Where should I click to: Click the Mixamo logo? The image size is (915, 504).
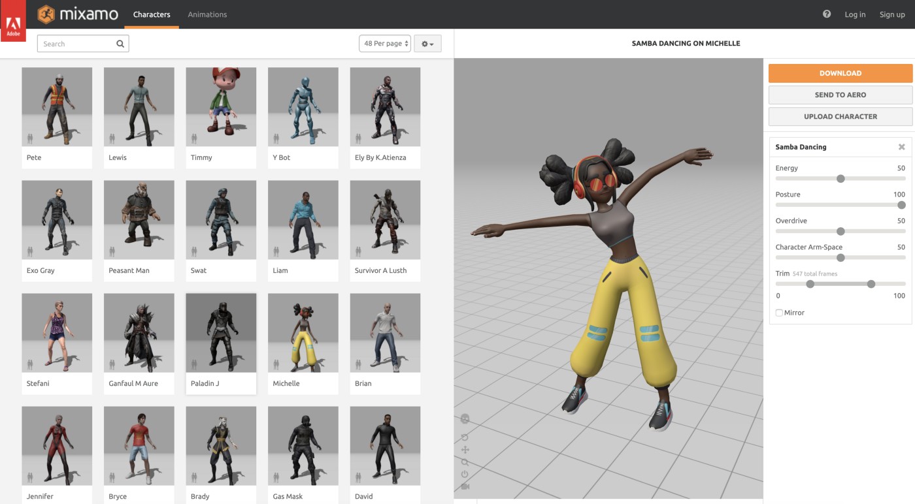pos(78,14)
